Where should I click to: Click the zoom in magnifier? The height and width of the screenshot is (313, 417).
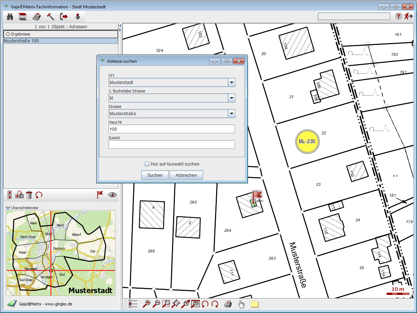147,304
